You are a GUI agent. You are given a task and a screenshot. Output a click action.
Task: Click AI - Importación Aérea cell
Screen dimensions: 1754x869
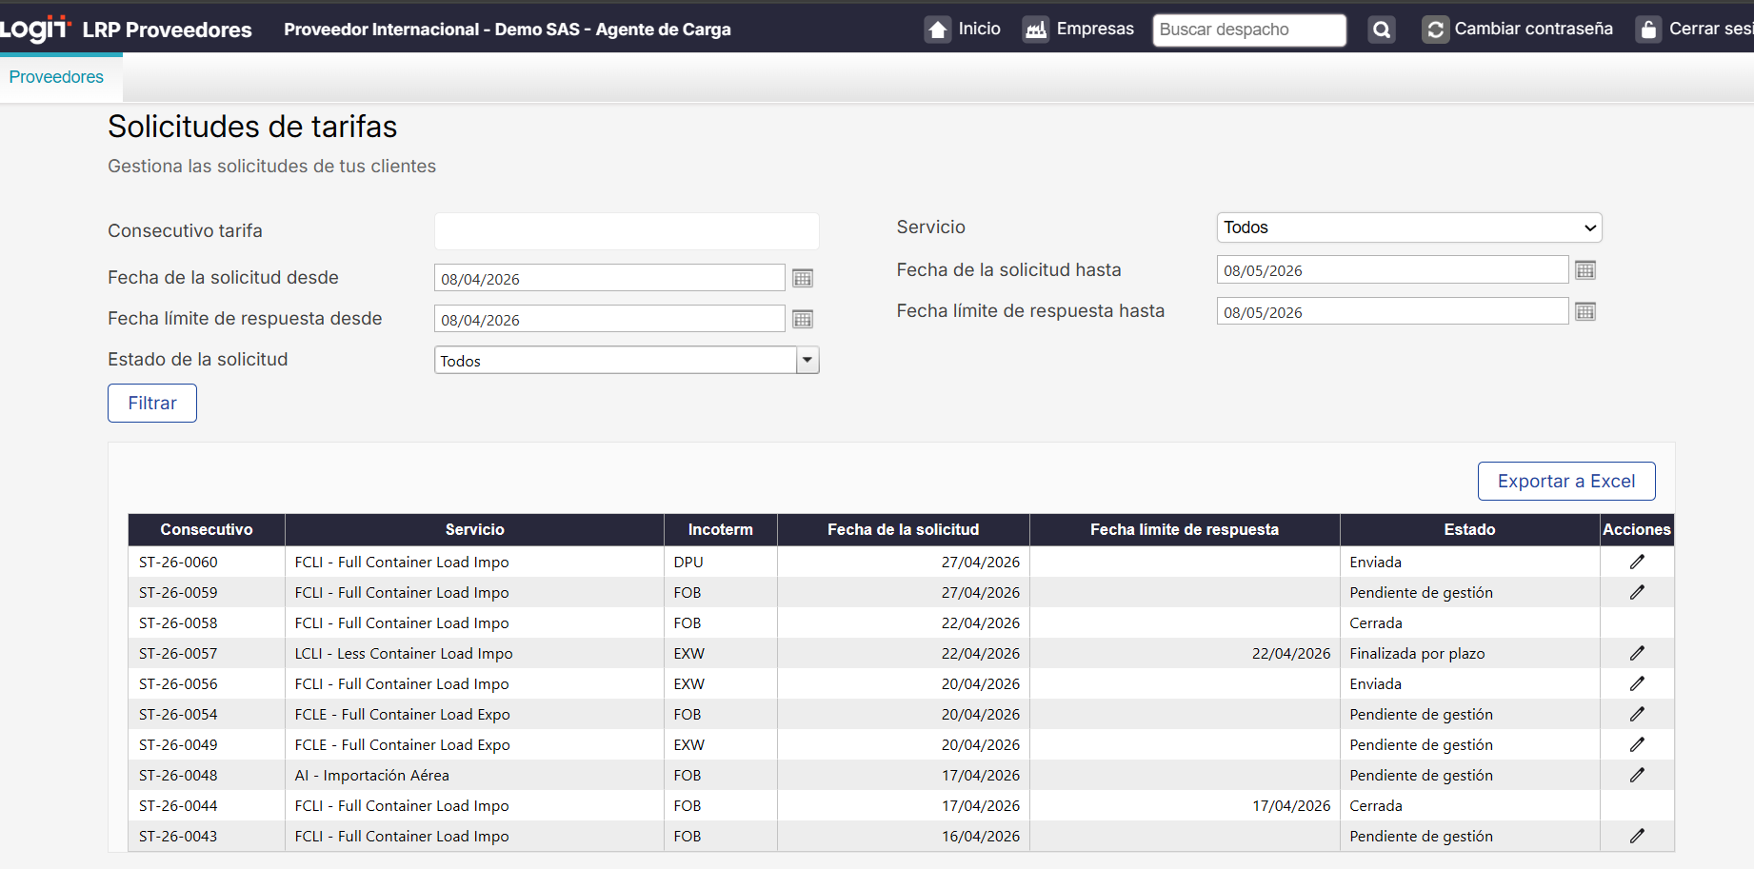(474, 775)
